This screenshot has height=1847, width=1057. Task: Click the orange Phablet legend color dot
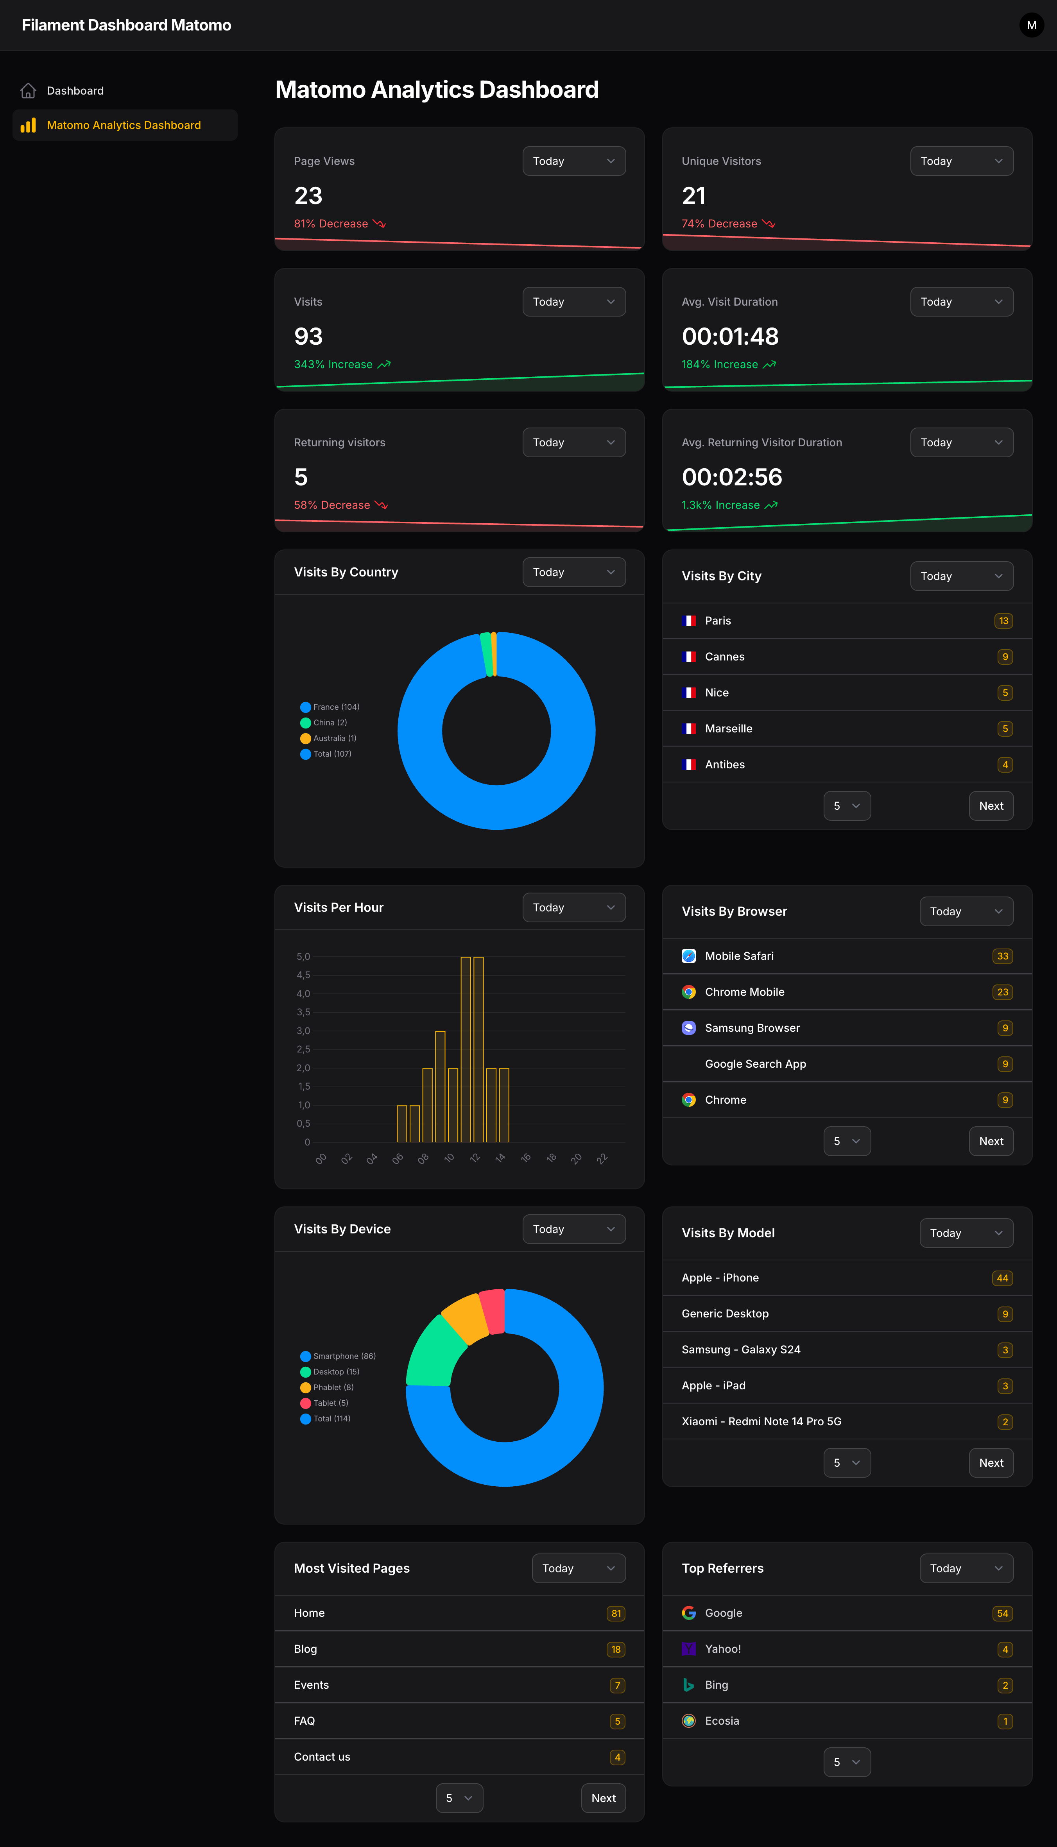click(x=306, y=1387)
